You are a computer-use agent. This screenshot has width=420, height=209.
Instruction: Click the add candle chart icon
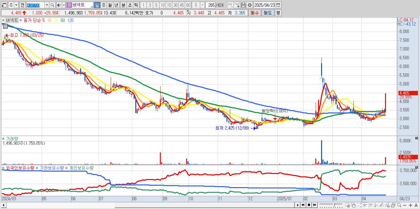point(231,5)
